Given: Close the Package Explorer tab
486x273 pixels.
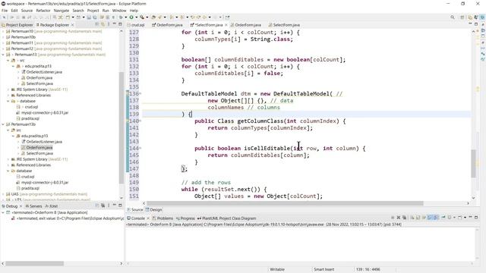Looking at the screenshot, I should click(73, 25).
